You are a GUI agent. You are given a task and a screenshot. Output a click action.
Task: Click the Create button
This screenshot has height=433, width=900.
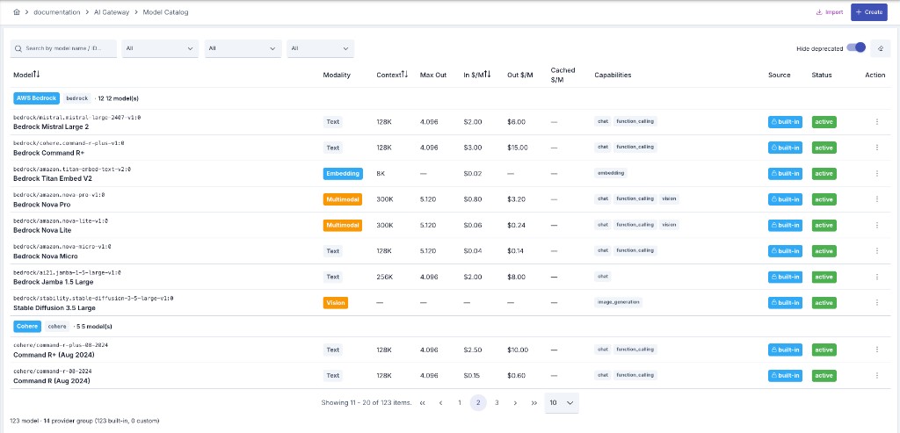(x=869, y=12)
